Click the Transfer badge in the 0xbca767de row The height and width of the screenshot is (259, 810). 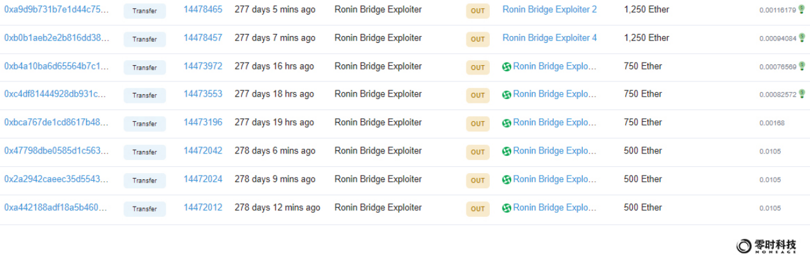coord(145,124)
